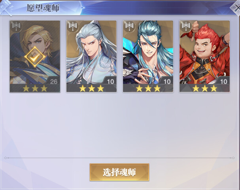Select the blue-haired soul master card
The image size is (240, 190).
coord(148,56)
